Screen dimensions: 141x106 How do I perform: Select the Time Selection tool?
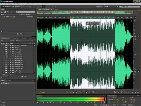point(43,7)
